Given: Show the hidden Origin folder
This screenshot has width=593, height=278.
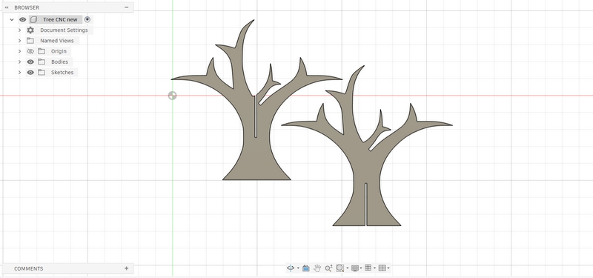Looking at the screenshot, I should [x=30, y=51].
